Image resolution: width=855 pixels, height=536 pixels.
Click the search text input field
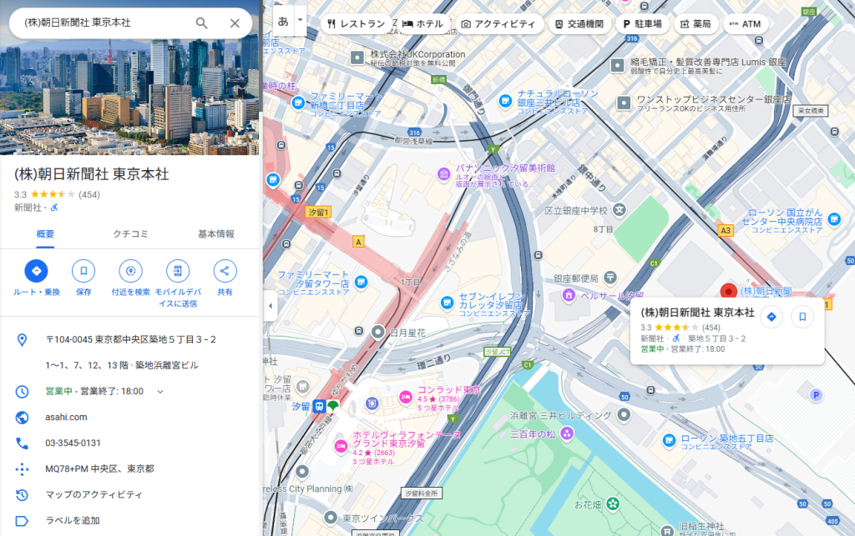pos(100,23)
